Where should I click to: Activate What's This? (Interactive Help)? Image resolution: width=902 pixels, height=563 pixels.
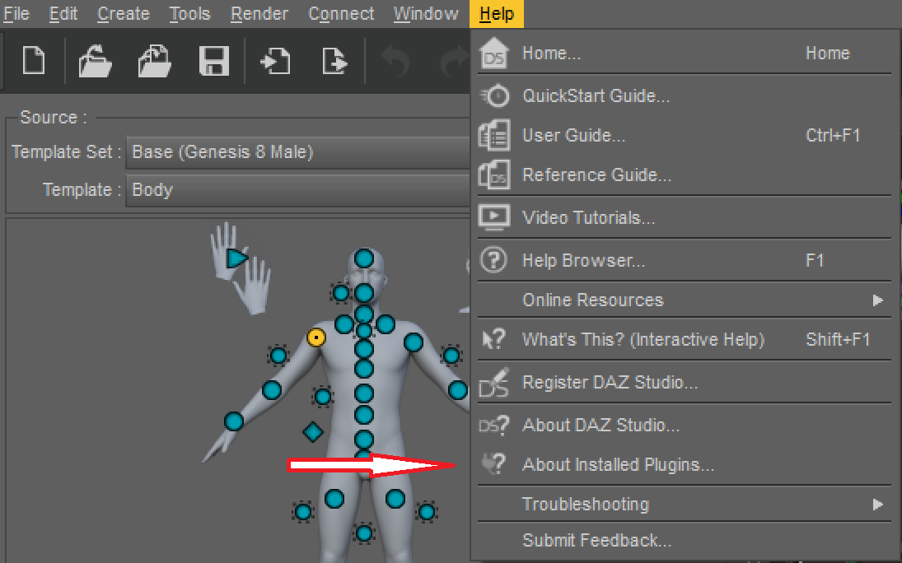point(685,339)
